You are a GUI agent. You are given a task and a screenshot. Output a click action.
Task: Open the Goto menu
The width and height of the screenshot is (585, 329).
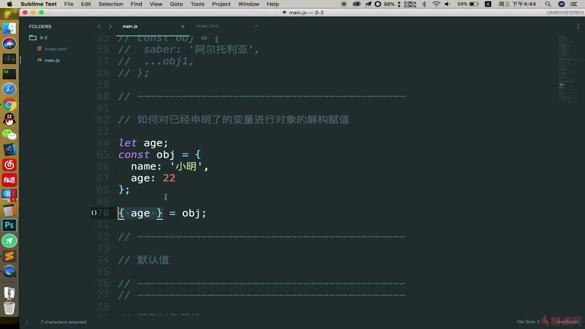pos(177,4)
